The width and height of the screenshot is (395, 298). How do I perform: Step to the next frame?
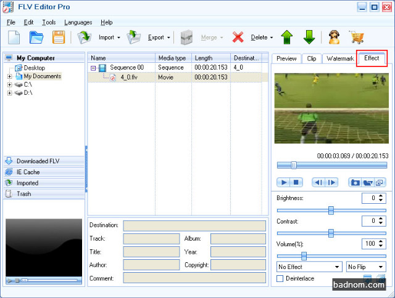click(331, 182)
